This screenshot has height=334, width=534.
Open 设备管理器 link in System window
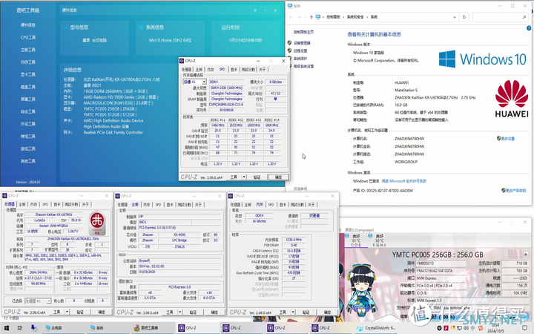point(302,43)
